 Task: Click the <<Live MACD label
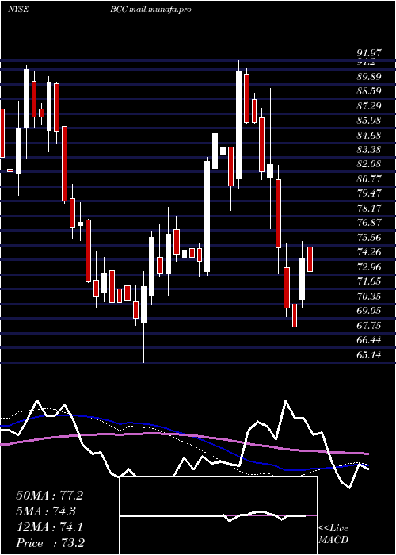[333, 534]
